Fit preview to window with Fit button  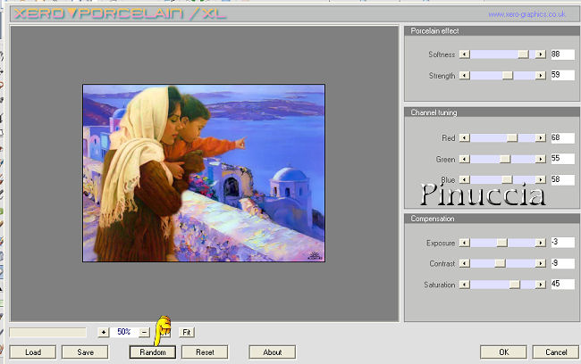(x=187, y=332)
